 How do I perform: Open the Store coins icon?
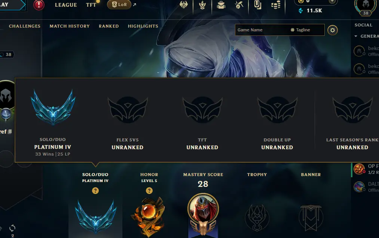tap(276, 5)
